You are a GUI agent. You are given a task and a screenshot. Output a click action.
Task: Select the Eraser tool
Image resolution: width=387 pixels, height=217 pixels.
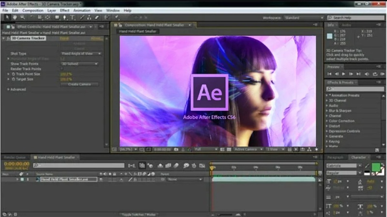coord(97,17)
